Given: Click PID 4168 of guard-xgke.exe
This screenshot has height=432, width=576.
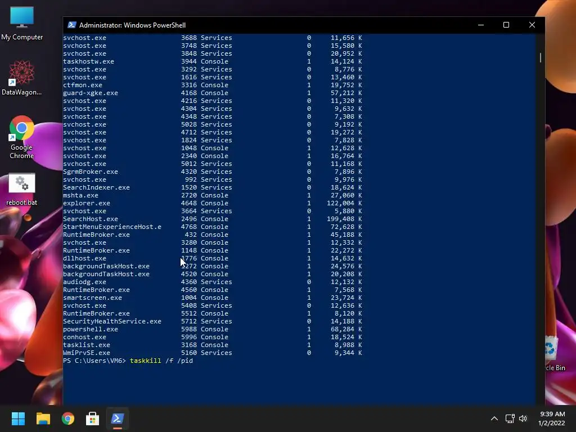Looking at the screenshot, I should [189, 93].
